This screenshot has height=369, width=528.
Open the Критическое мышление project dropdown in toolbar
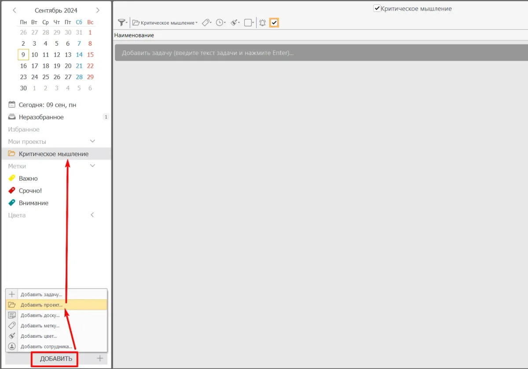165,23
